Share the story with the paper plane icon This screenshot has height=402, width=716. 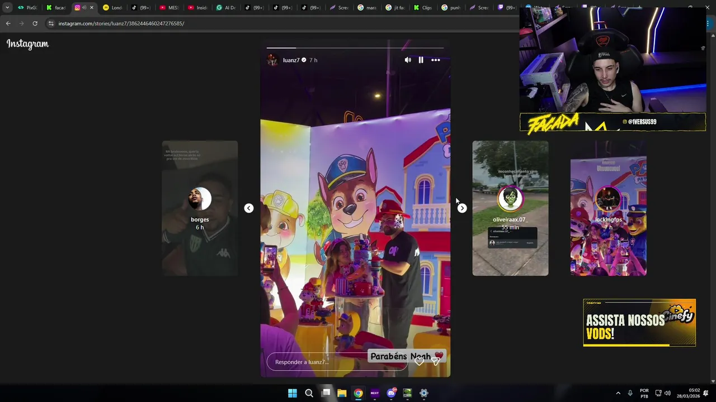tap(436, 362)
